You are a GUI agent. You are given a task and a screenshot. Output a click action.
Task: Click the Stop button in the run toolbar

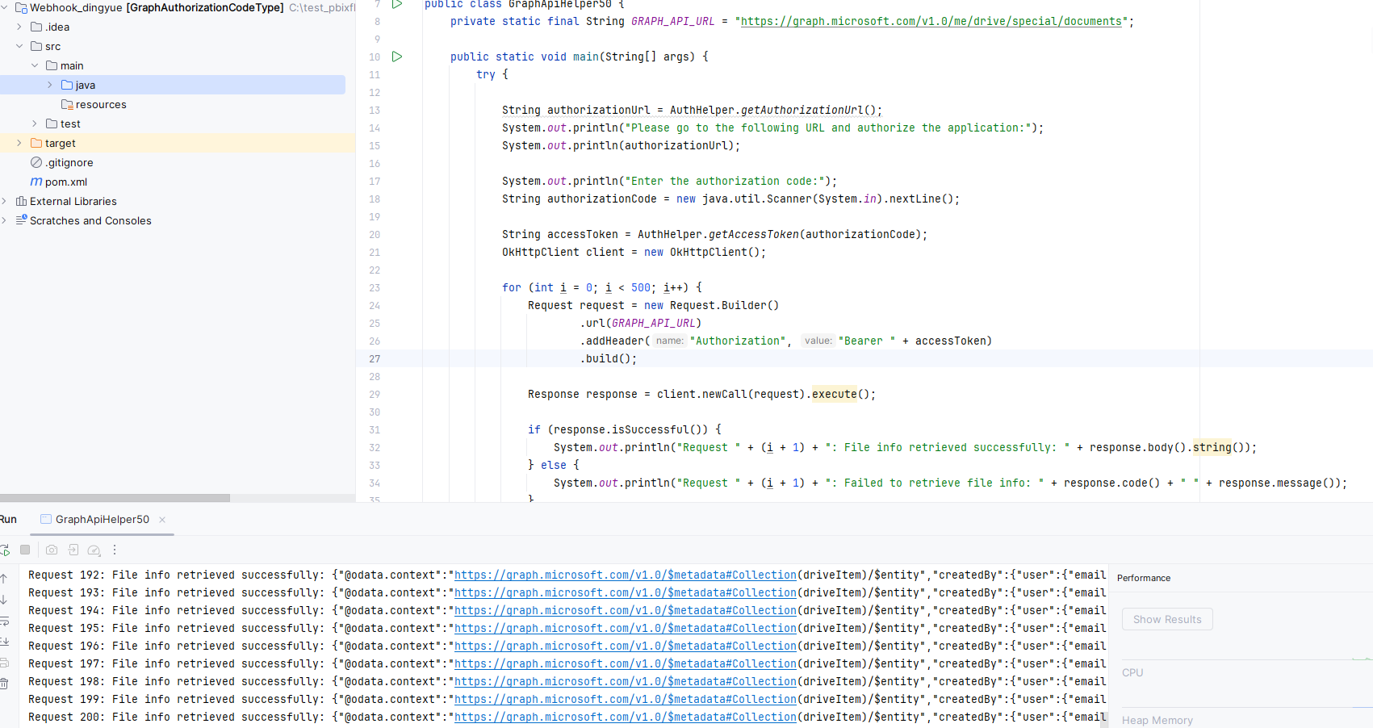pyautogui.click(x=25, y=550)
